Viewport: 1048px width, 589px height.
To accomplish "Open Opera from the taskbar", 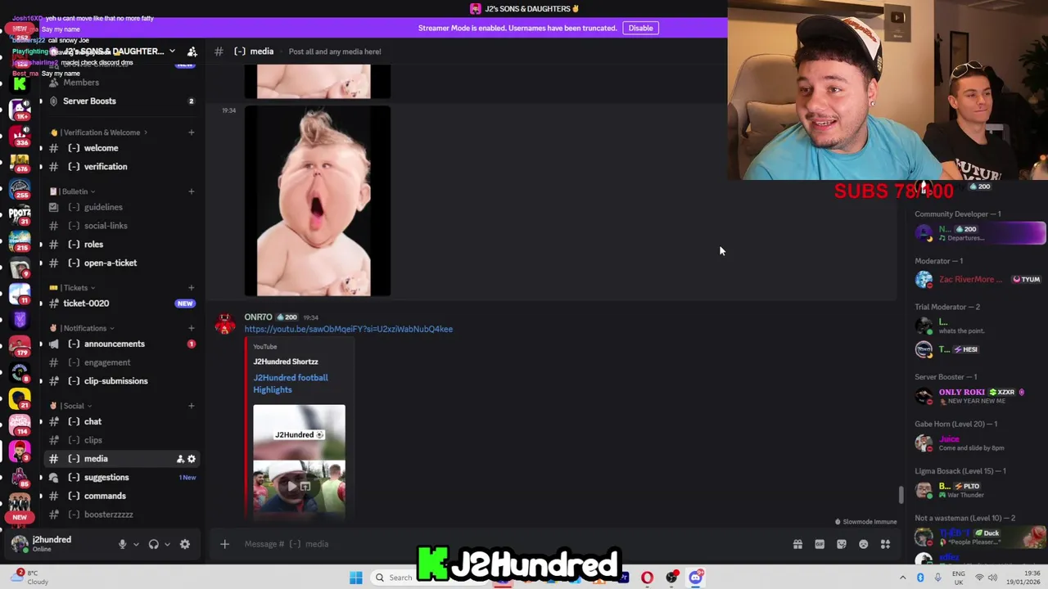I will pos(647,578).
